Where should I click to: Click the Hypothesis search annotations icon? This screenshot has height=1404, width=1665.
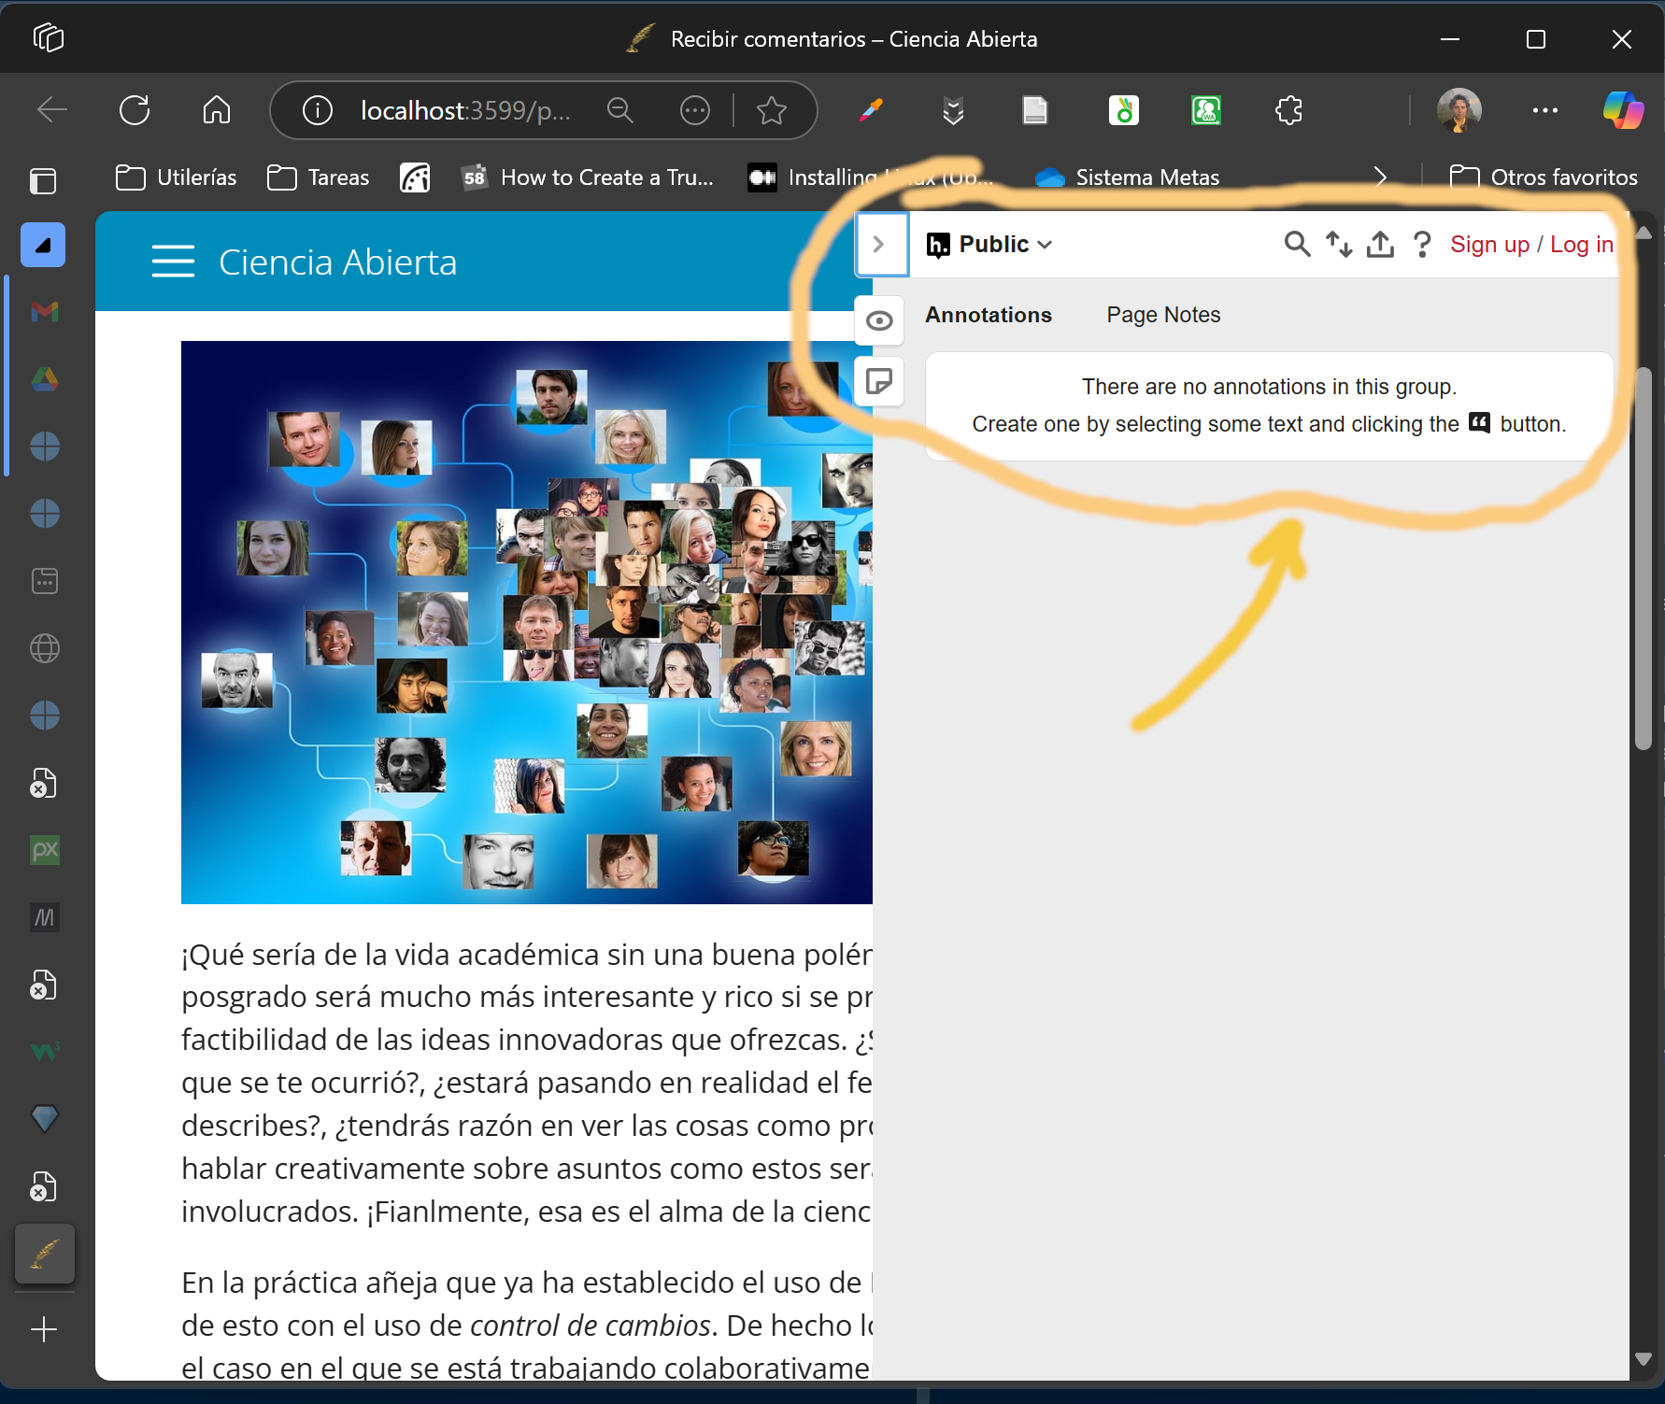1296,245
